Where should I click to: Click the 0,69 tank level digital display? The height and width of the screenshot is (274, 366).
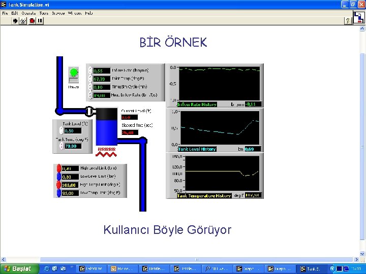tap(253, 149)
